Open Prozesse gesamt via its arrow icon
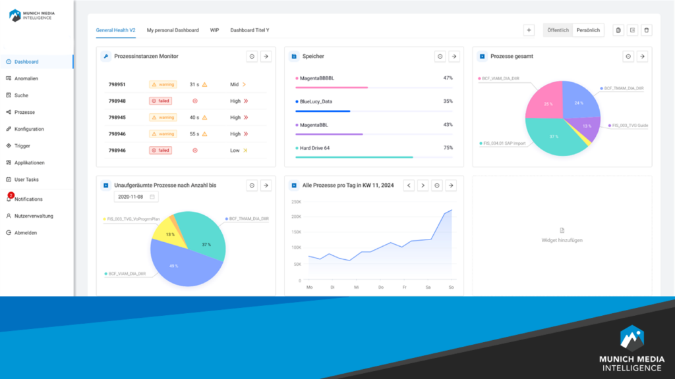Screen dimensions: 675x379 pyautogui.click(x=642, y=56)
